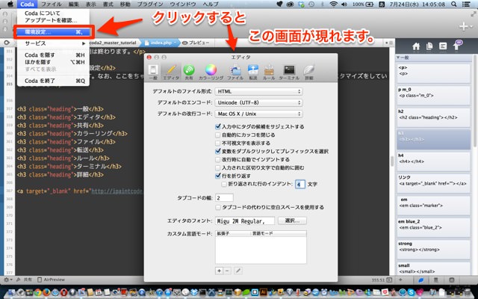The width and height of the screenshot is (478, 299).
Task: Open the カラーリング color wheel preferences
Action: point(211,73)
